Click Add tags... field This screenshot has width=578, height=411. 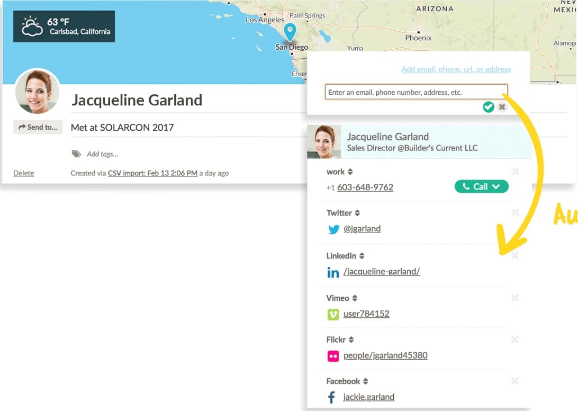(x=103, y=154)
